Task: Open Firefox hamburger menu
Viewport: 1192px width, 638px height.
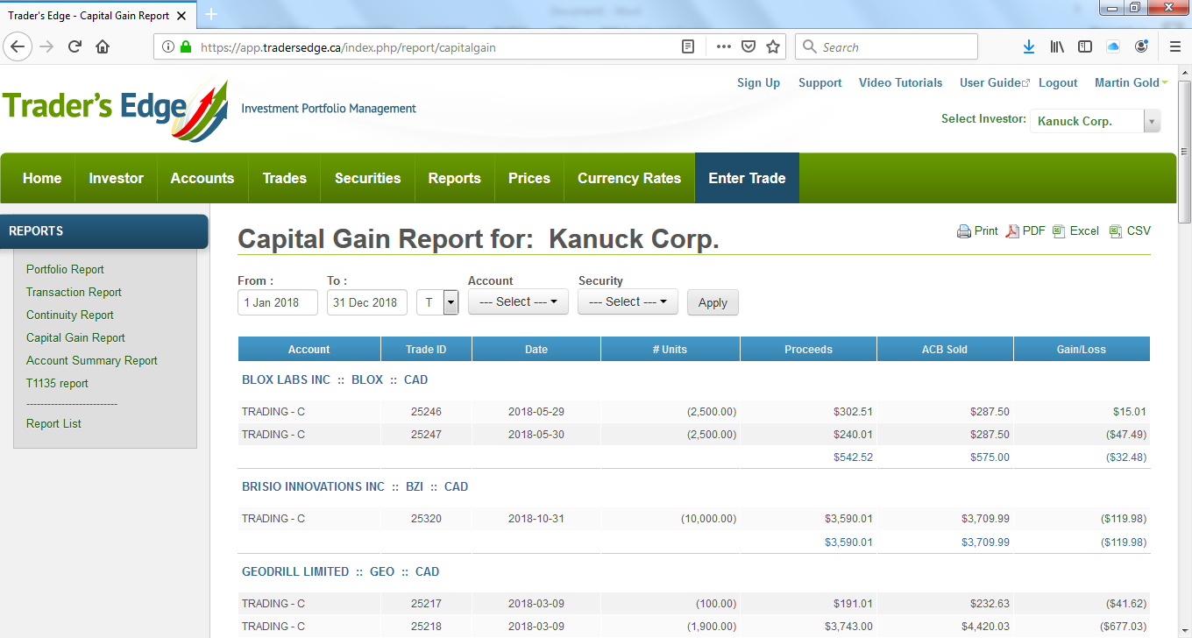Action: point(1175,47)
